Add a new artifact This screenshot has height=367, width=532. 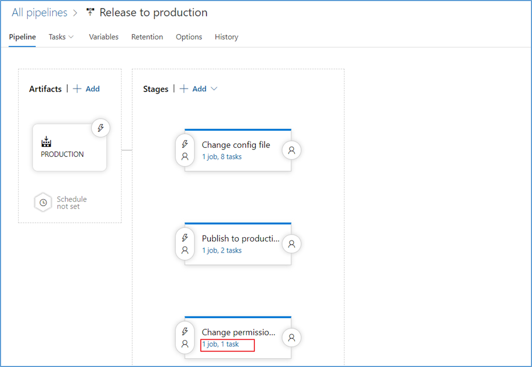click(x=86, y=89)
